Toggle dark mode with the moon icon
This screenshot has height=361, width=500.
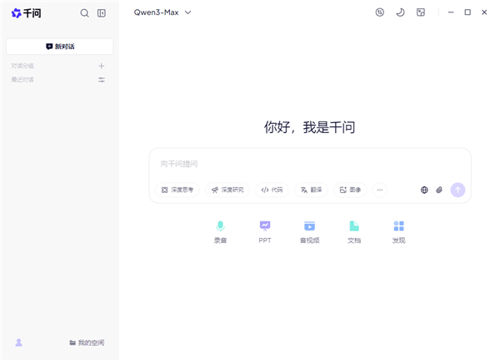pos(400,12)
